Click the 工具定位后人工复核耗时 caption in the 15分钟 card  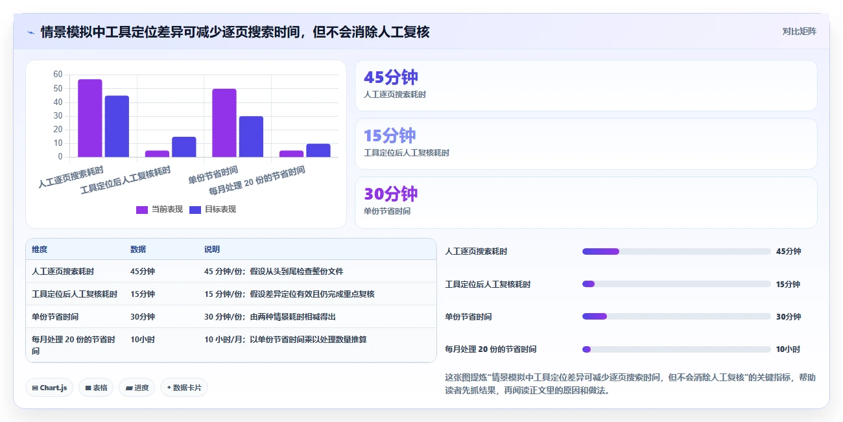click(407, 153)
